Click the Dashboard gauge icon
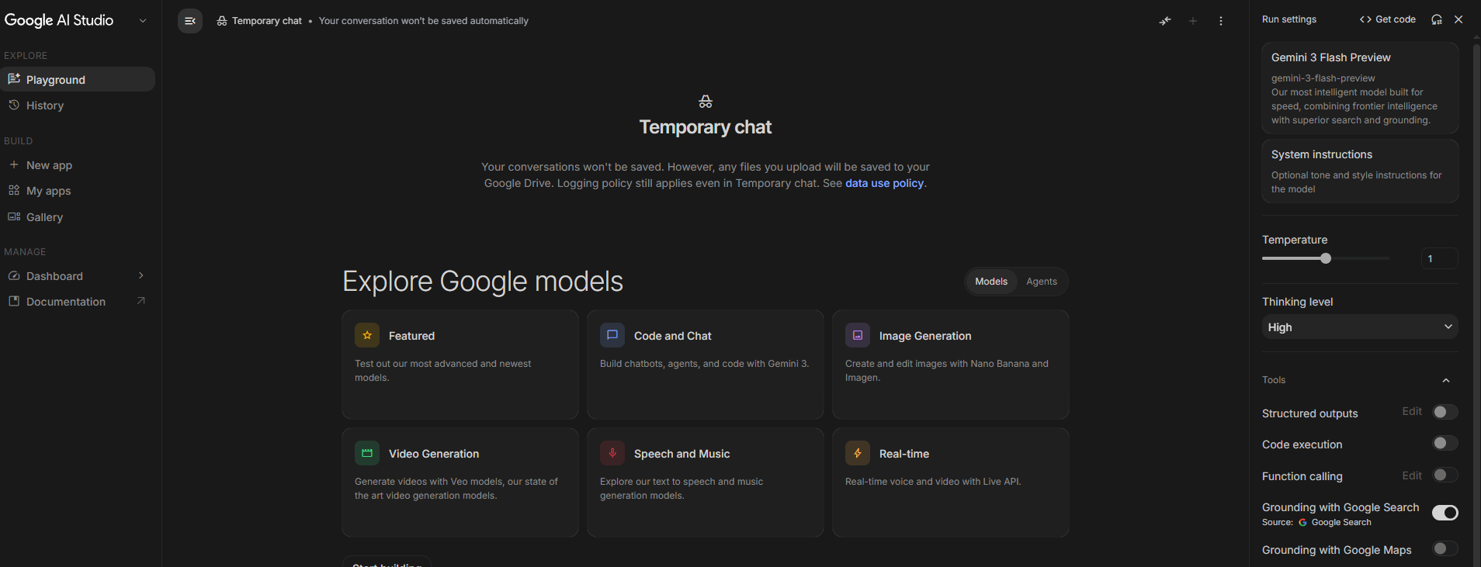This screenshot has width=1481, height=567. coord(14,275)
